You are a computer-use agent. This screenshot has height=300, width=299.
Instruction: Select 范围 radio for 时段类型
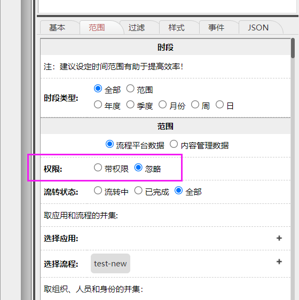click(x=130, y=89)
